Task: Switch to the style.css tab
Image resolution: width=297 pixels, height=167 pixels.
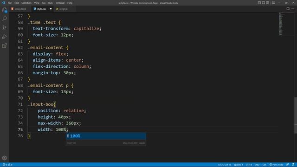Action: [43, 9]
